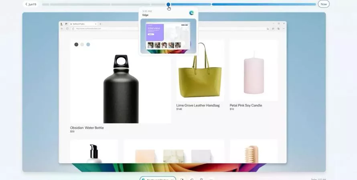Click the Edge logo in preview popup
Viewport: 357px width, 180px height.
pyautogui.click(x=191, y=13)
